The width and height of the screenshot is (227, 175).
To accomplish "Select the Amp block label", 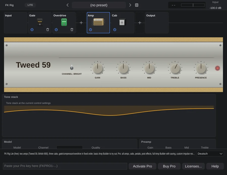I will (91, 15).
